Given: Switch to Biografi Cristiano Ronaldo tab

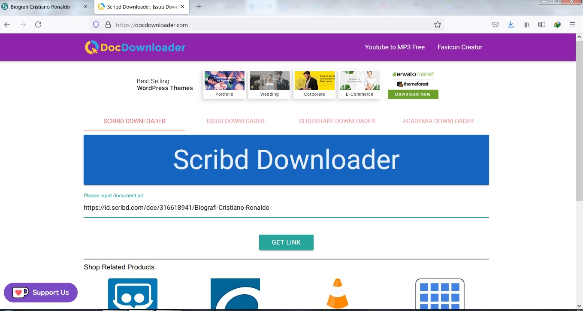Looking at the screenshot, I should click(41, 7).
